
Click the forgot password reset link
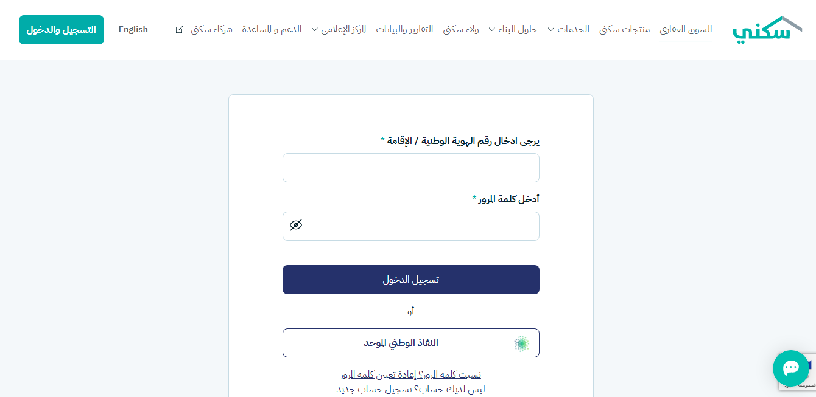tap(411, 375)
